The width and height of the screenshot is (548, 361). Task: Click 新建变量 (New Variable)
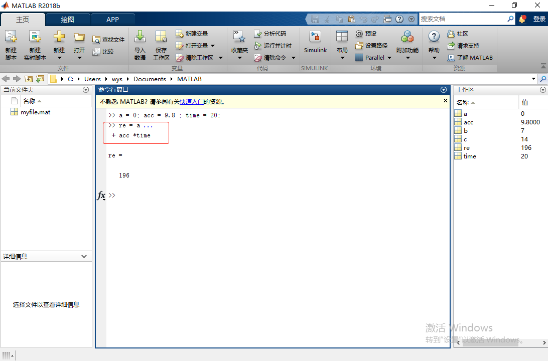[x=192, y=34]
